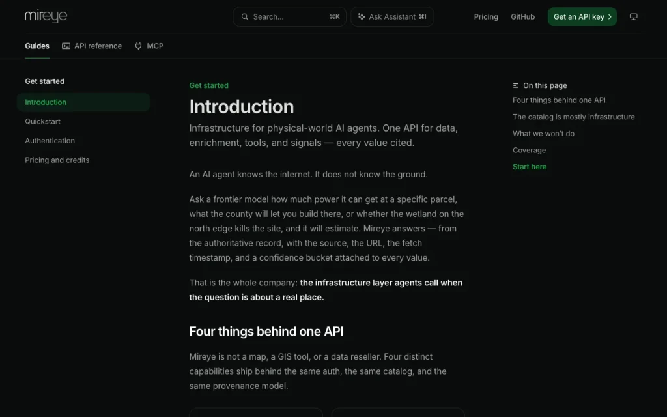Click the list icon beside On this page
This screenshot has width=667, height=417.
(516, 85)
